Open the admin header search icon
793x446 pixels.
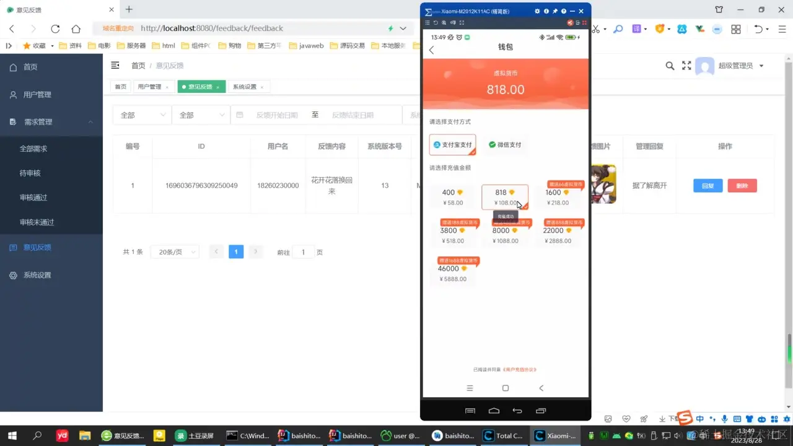[x=670, y=66]
